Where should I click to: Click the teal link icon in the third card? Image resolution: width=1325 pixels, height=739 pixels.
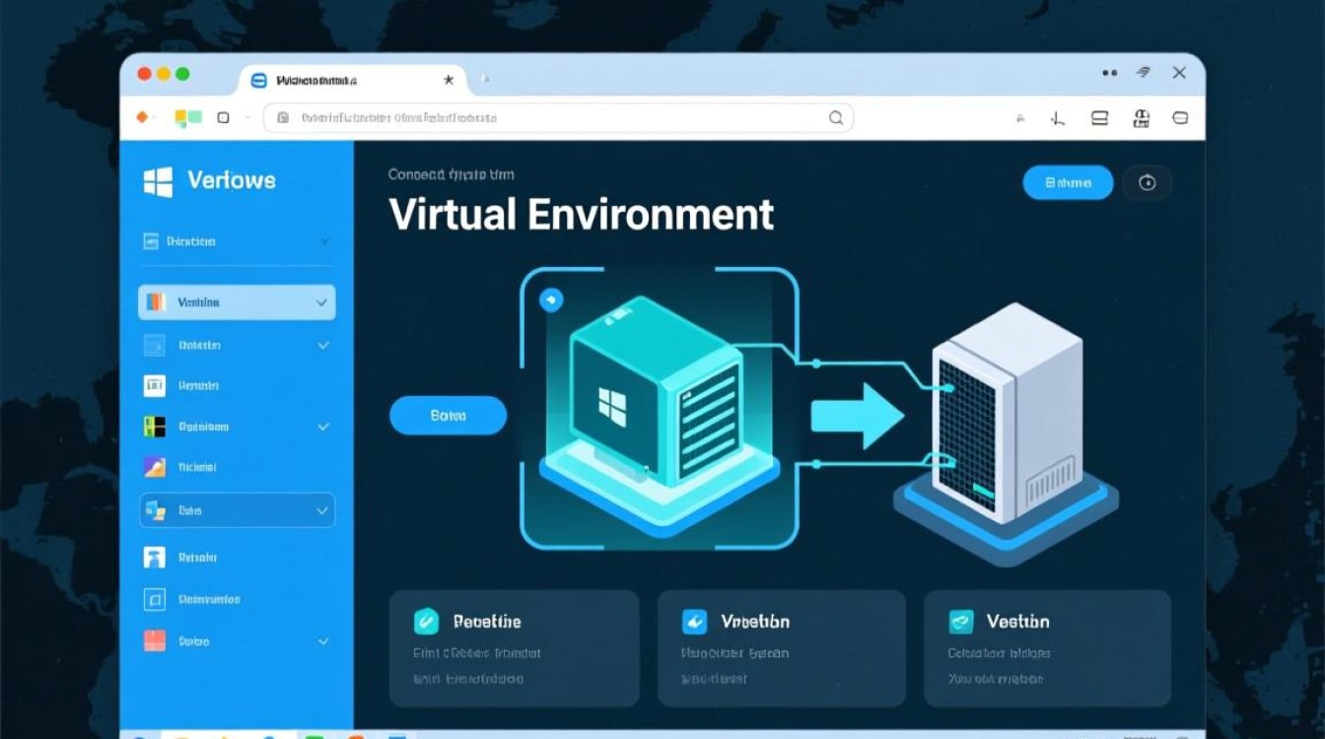(x=960, y=621)
